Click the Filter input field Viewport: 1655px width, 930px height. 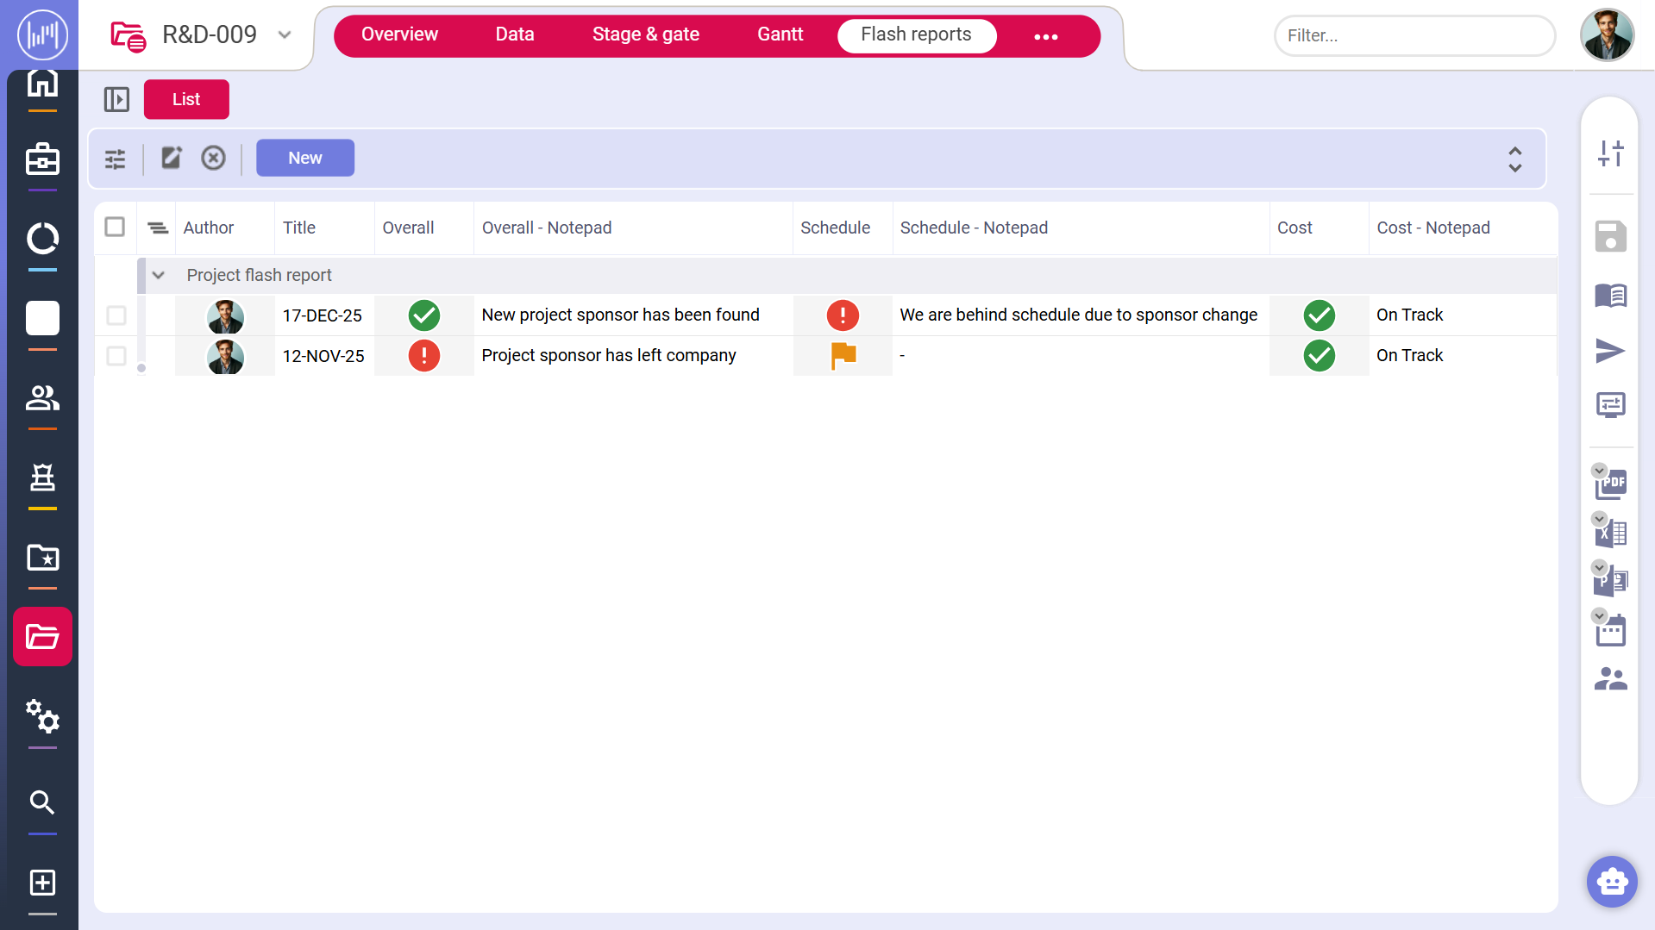[1414, 35]
